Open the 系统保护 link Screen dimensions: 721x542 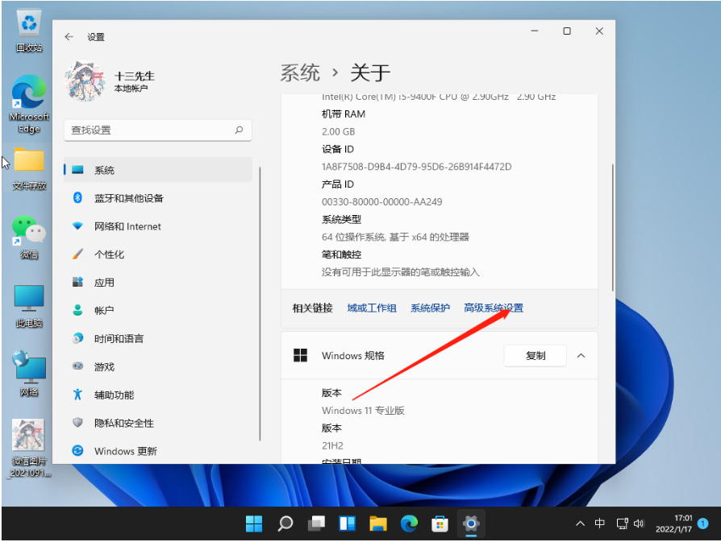(430, 308)
